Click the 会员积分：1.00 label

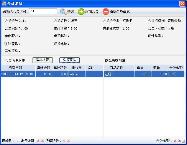coord(16,28)
